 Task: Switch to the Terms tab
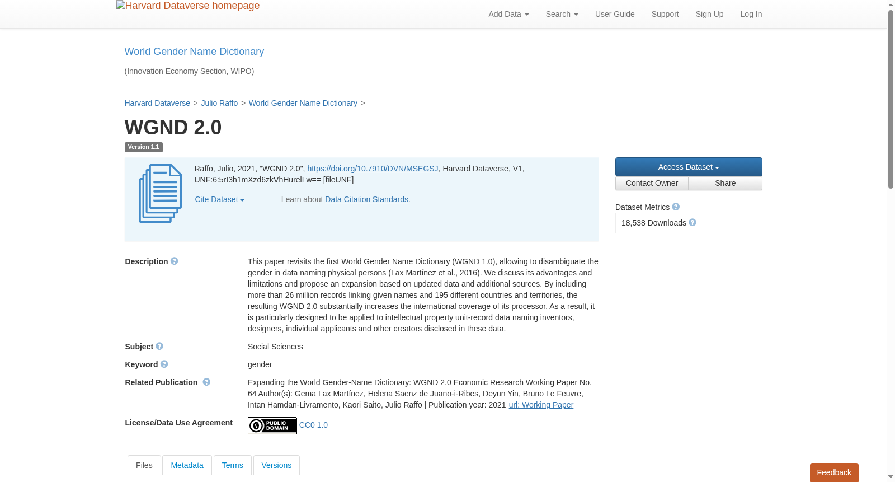(x=232, y=465)
